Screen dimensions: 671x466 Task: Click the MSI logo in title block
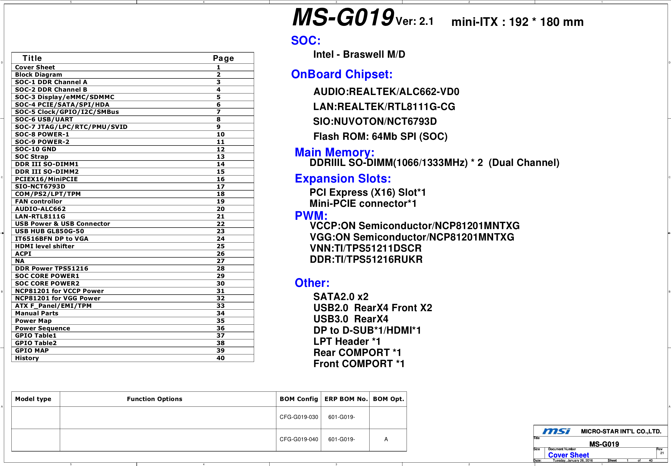click(556, 431)
